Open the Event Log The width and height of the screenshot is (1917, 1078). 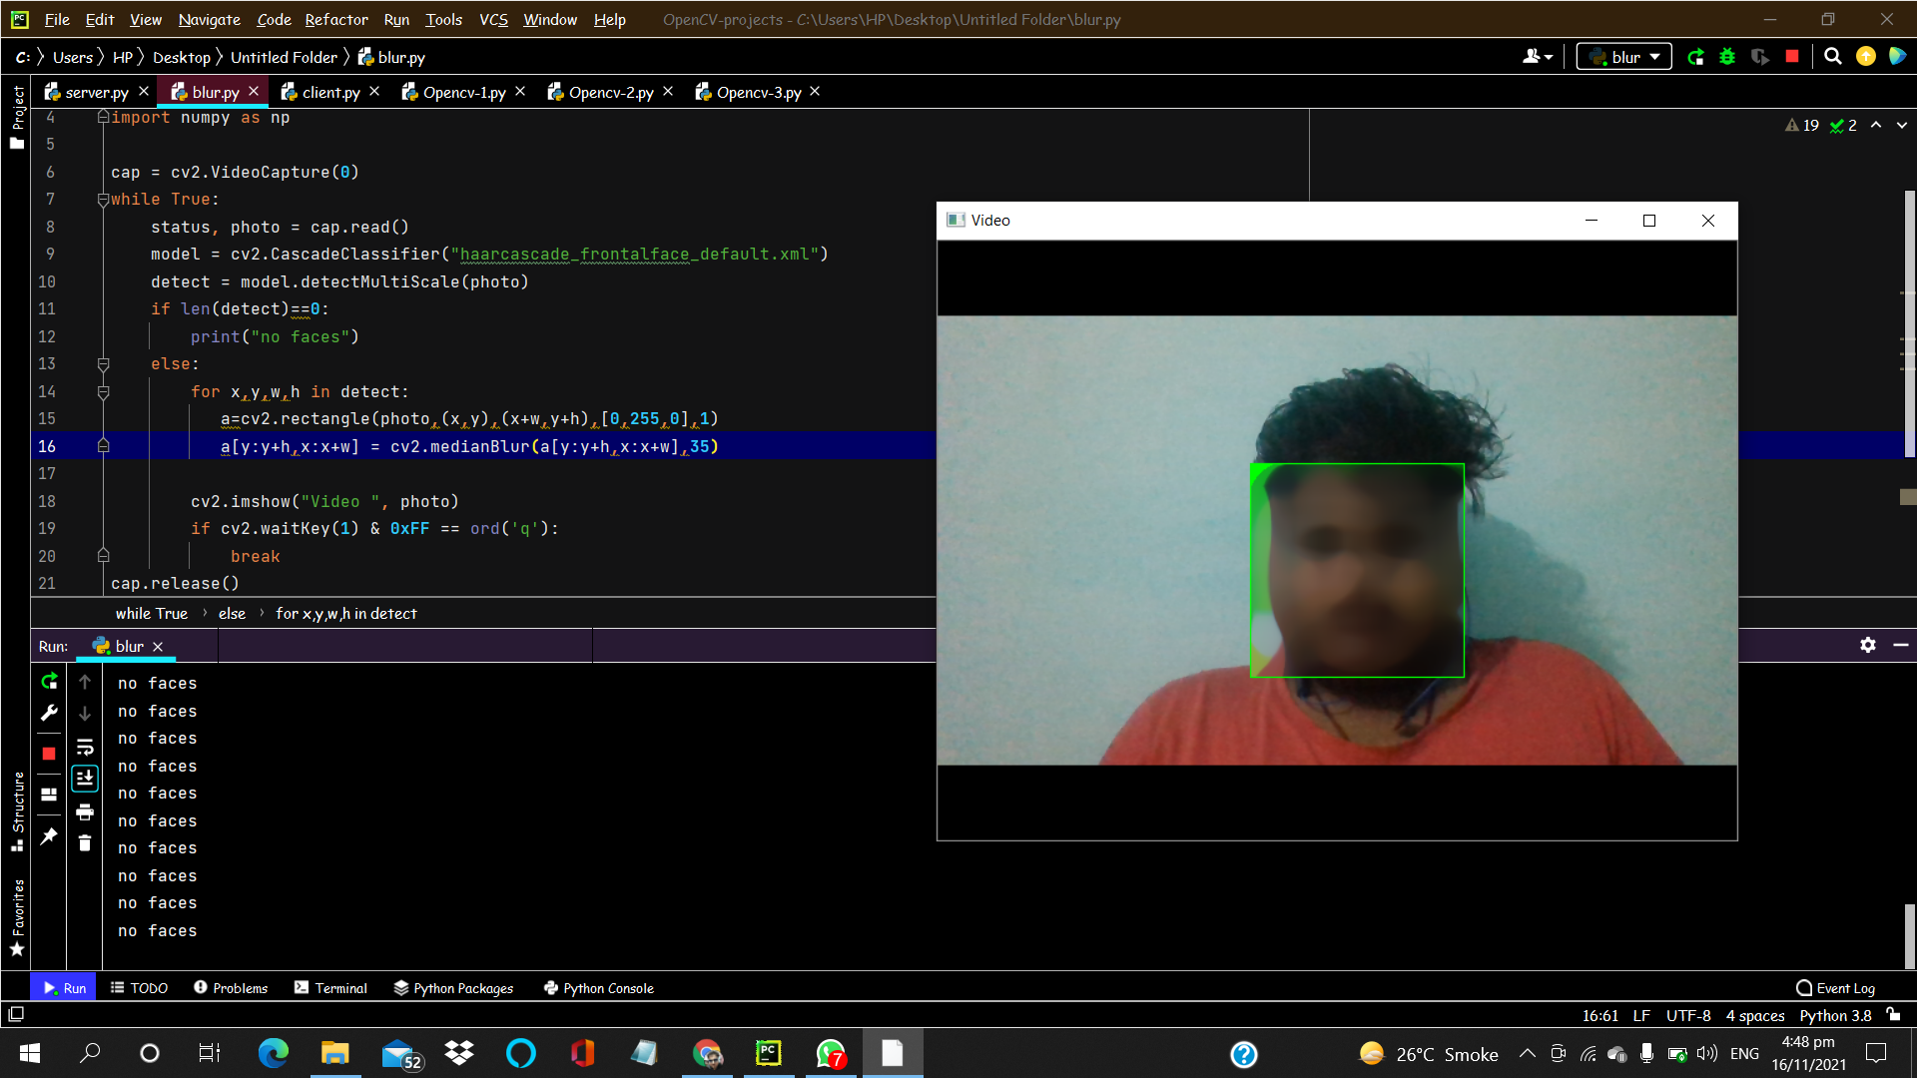click(1835, 988)
